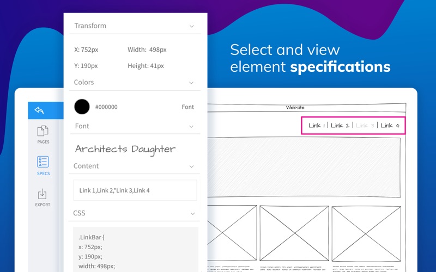436x272 pixels.
Task: Collapse the CSS section chevron
Action: (192, 214)
